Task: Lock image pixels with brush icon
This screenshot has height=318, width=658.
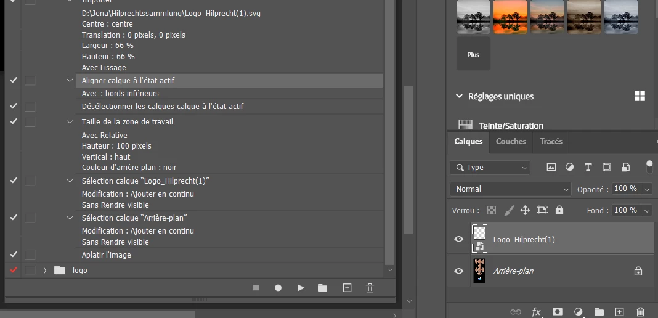Action: (x=509, y=210)
